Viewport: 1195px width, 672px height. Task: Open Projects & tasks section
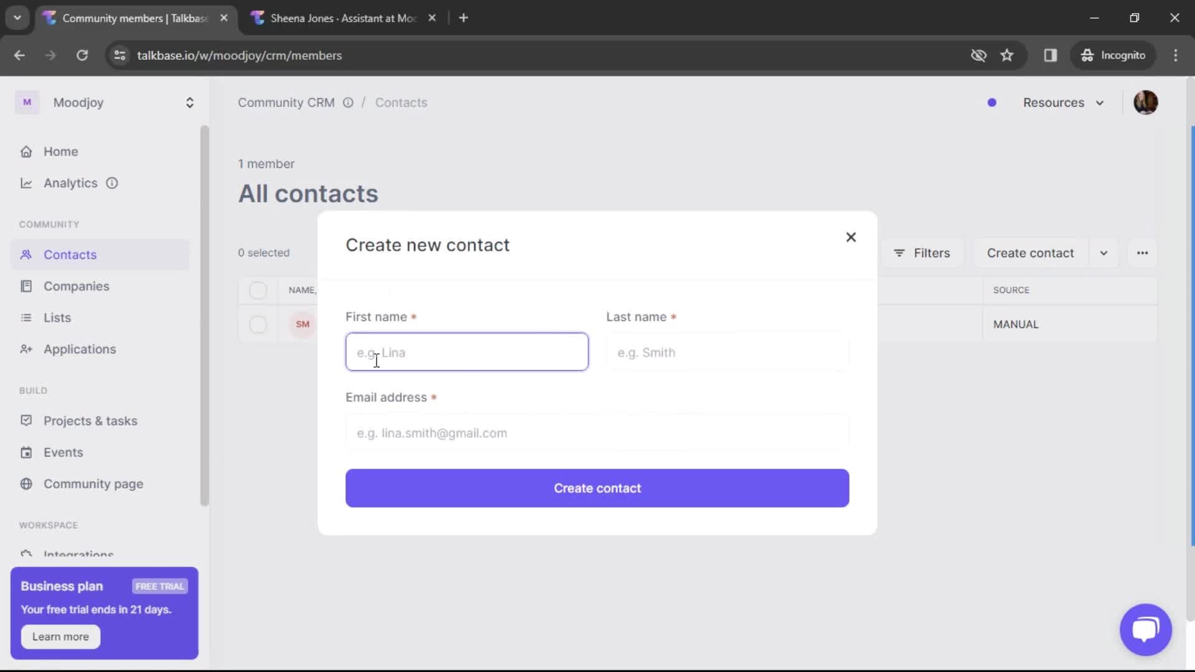(90, 420)
